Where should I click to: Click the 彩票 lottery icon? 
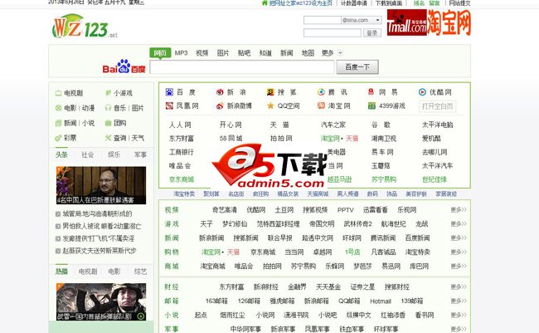tap(58, 138)
